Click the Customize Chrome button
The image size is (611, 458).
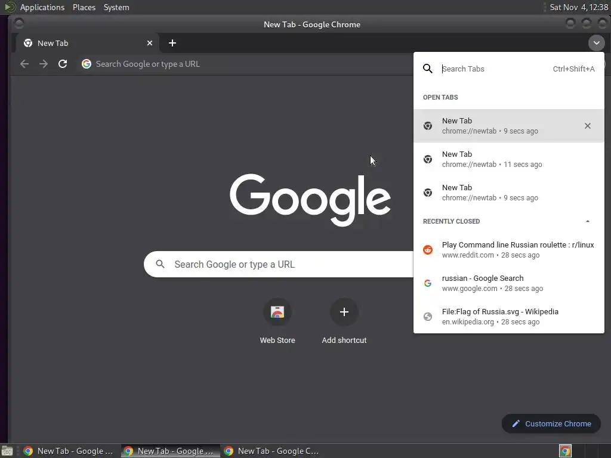pyautogui.click(x=551, y=424)
